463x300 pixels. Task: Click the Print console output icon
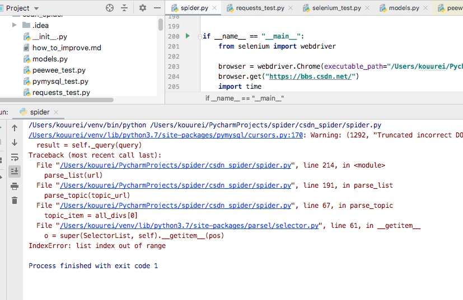[15, 186]
